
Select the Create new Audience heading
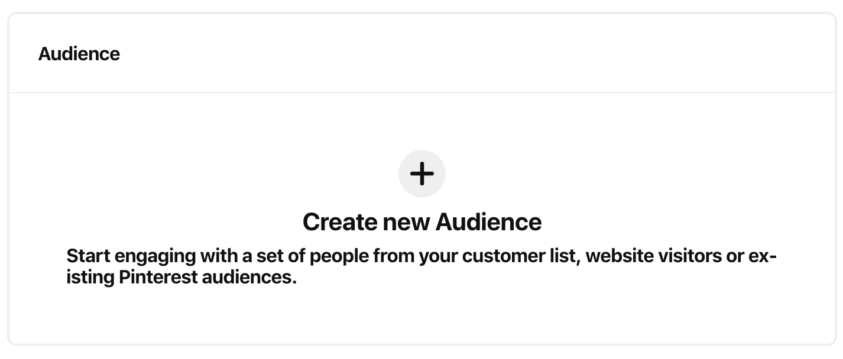coord(421,222)
